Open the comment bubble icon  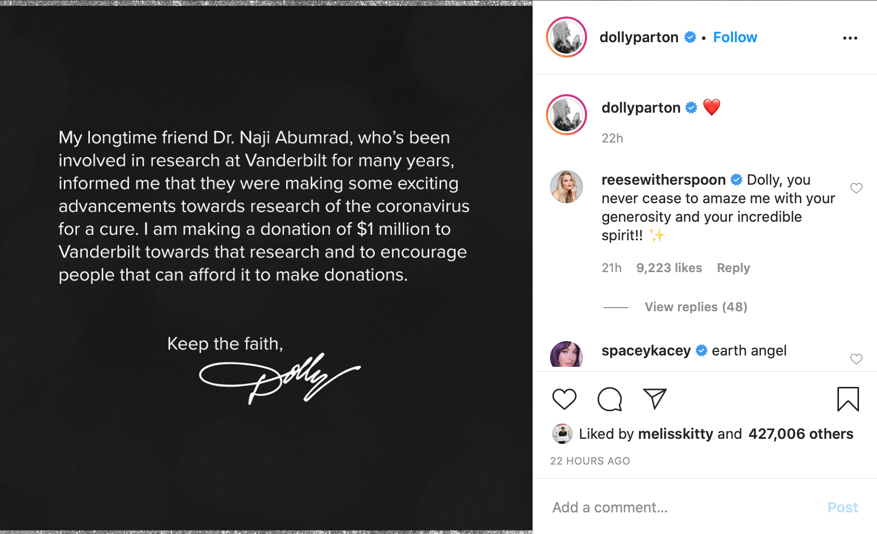coord(610,399)
